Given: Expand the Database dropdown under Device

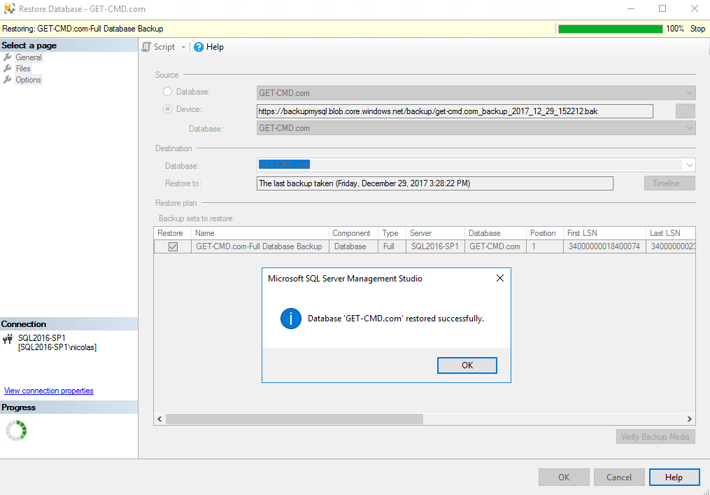Looking at the screenshot, I should (689, 128).
